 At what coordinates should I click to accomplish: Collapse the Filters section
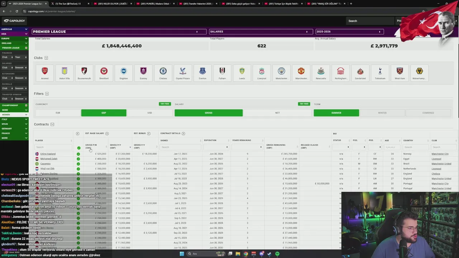pos(47,94)
